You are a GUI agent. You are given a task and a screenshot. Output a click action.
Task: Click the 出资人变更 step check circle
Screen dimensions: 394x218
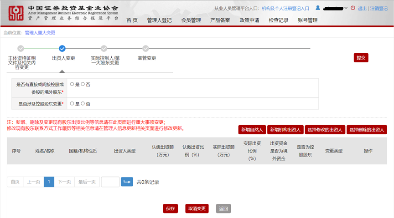coord(62,48)
